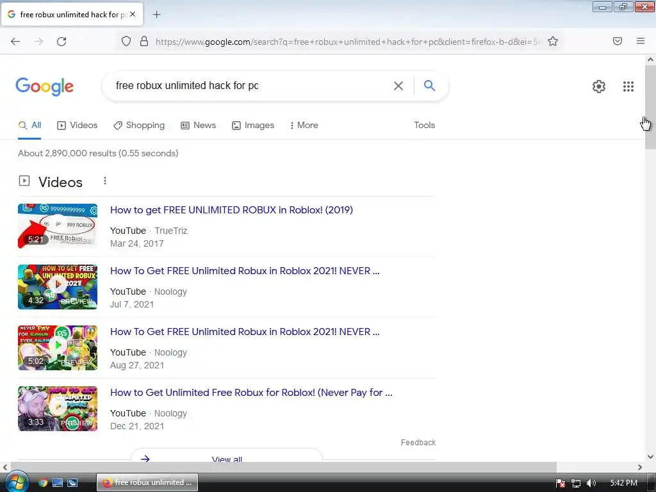Viewport: 656px width, 492px height.
Task: Close the free robux search tab
Action: tap(133, 14)
